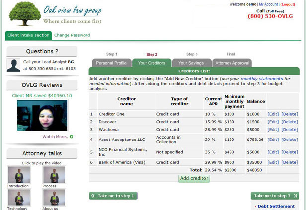Click the Questions ? panel header
This screenshot has width=306, height=210.
pyautogui.click(x=42, y=51)
